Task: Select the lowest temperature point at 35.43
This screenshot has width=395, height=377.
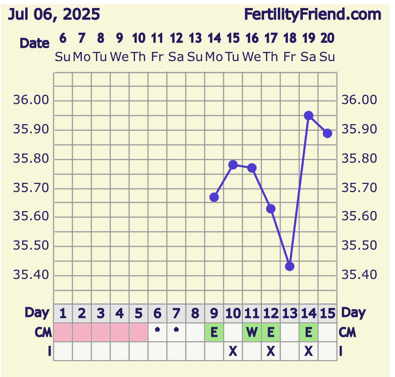Action: tap(289, 266)
